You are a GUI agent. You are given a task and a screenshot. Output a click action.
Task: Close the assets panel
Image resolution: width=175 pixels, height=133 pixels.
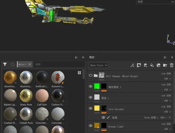pos(83,57)
